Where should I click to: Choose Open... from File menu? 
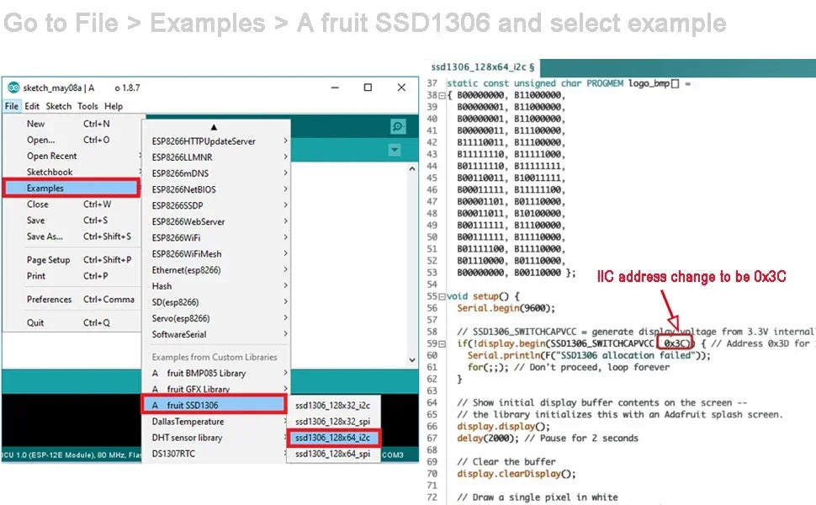click(x=72, y=140)
